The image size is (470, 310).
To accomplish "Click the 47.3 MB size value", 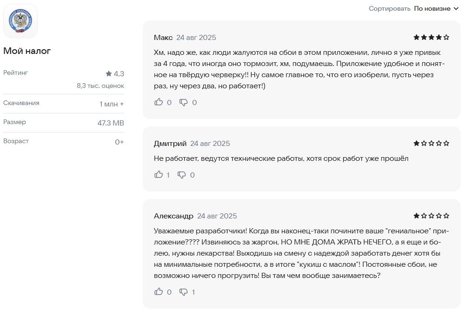I will pyautogui.click(x=111, y=123).
